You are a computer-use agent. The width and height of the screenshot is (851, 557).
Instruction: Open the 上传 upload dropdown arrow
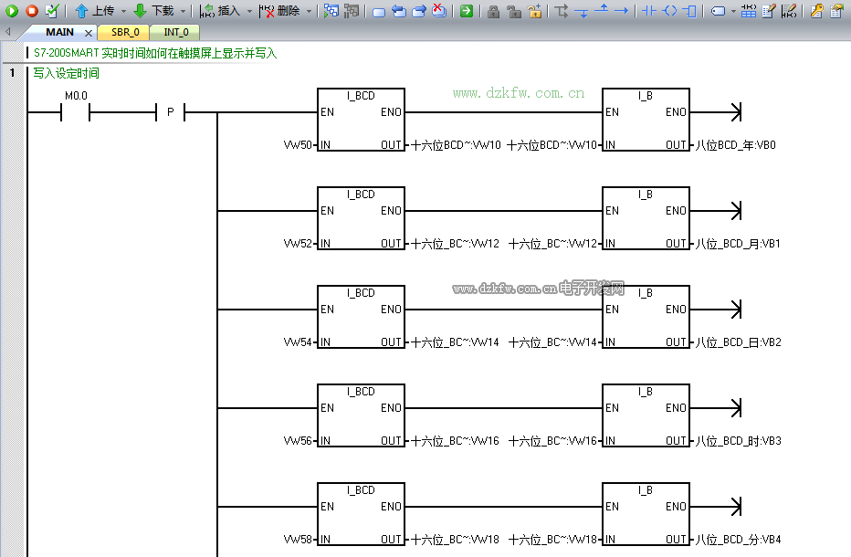tap(123, 11)
